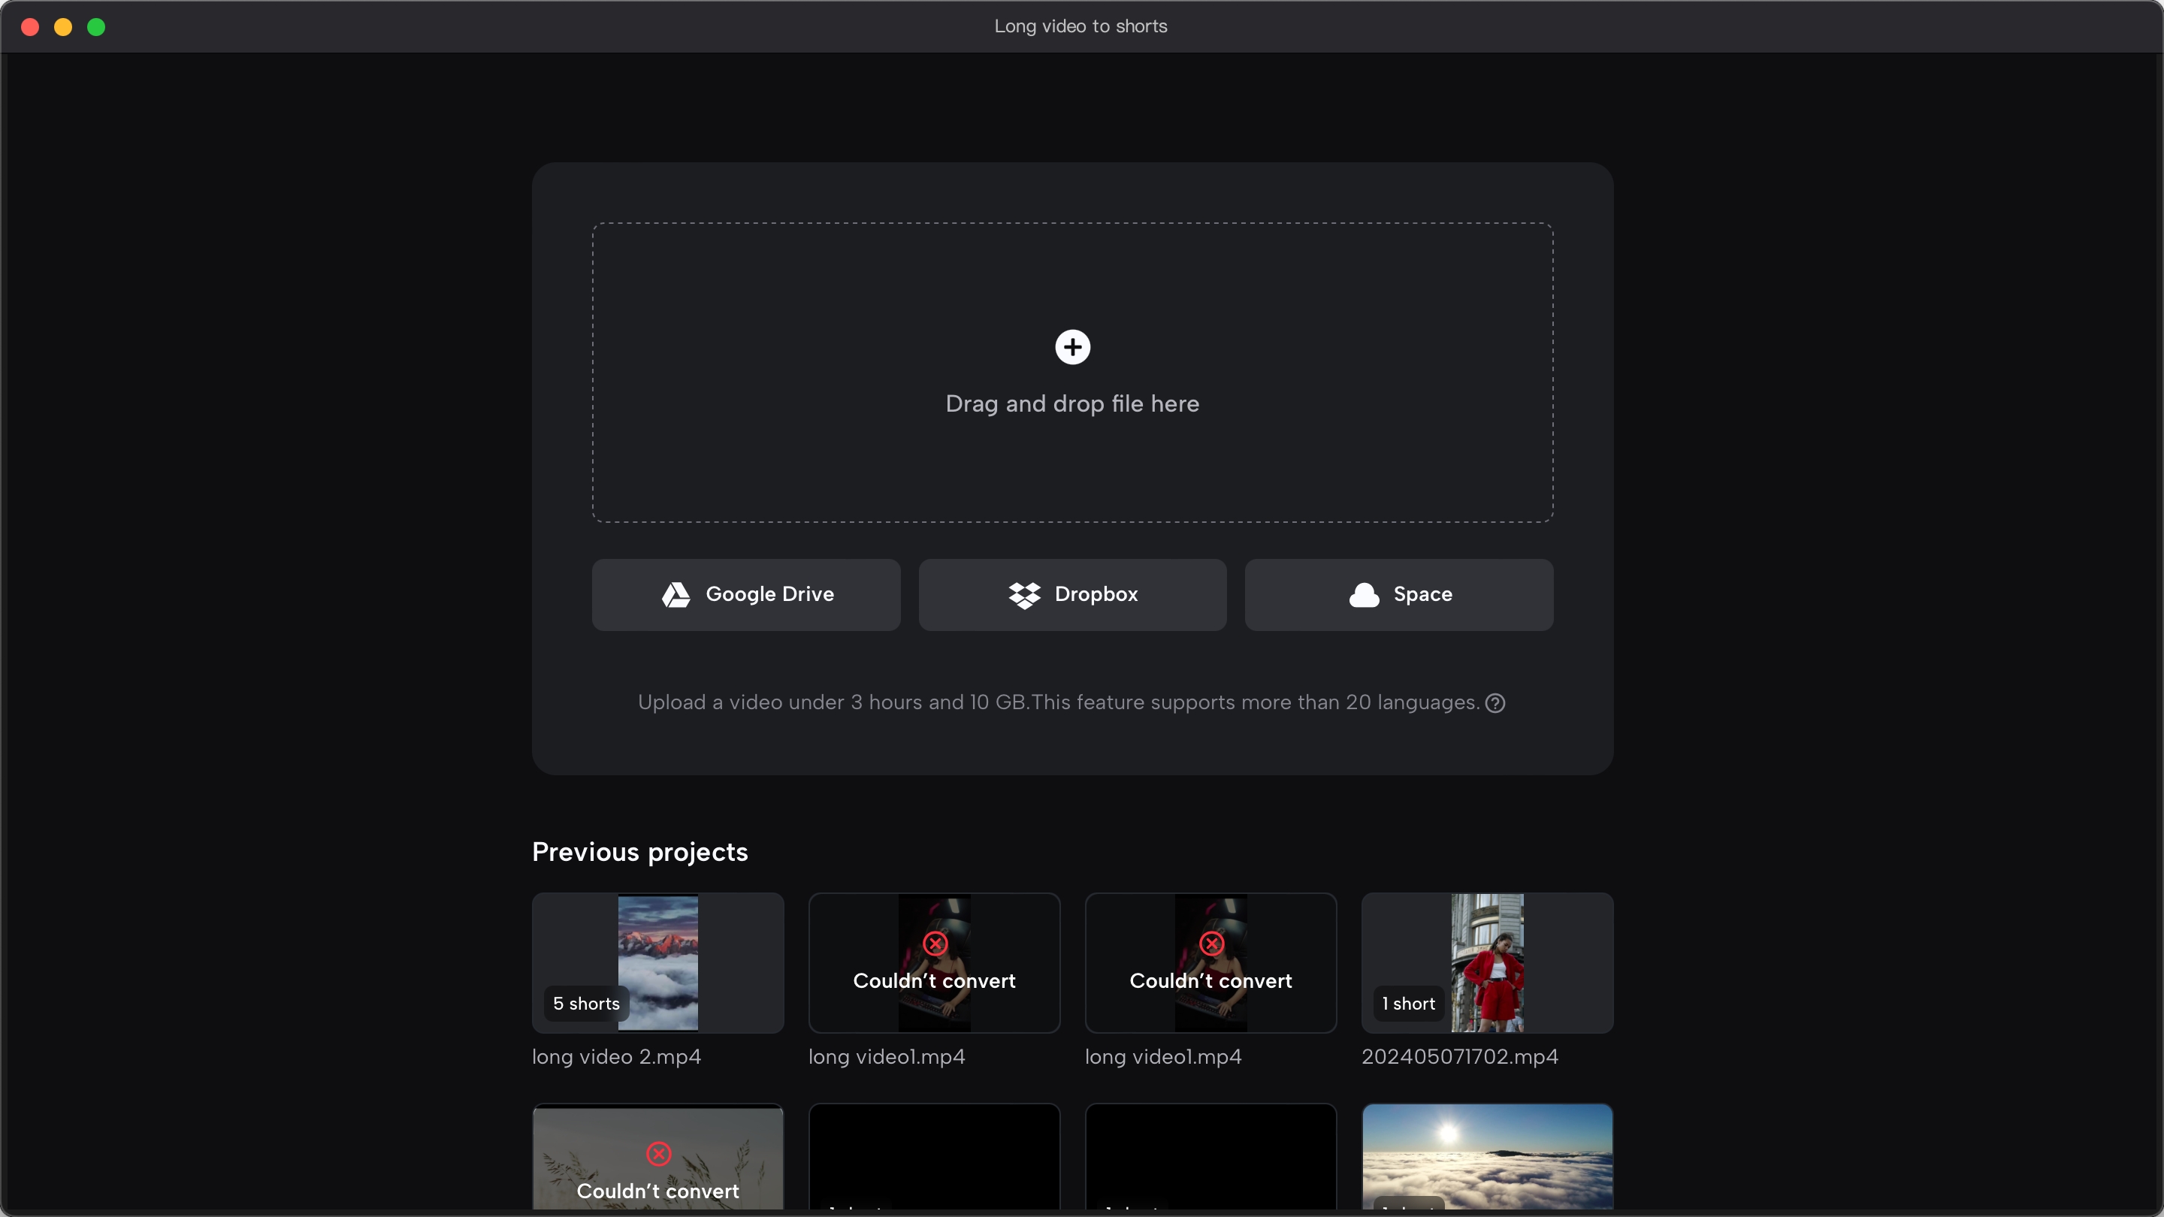
Task: Upload video via Dropbox button
Action: pos(1071,594)
